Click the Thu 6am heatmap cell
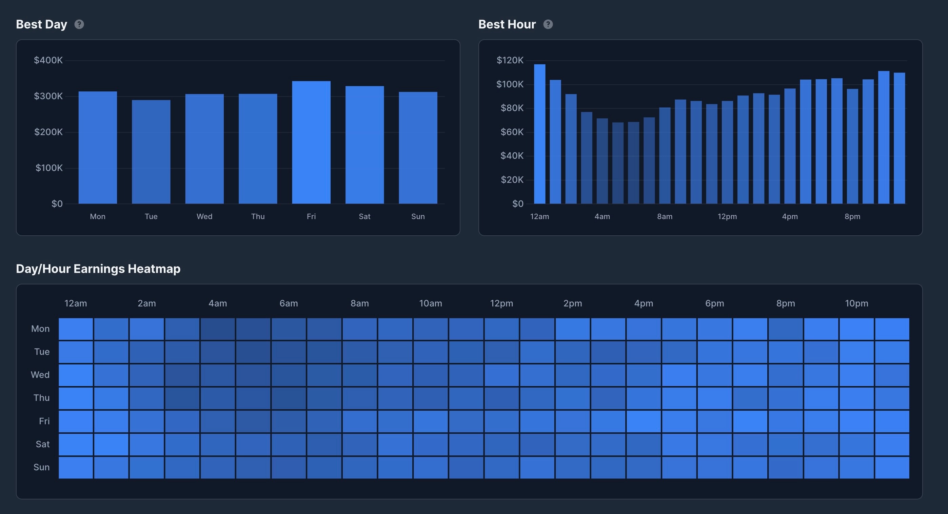This screenshot has width=948, height=514. tap(289, 398)
